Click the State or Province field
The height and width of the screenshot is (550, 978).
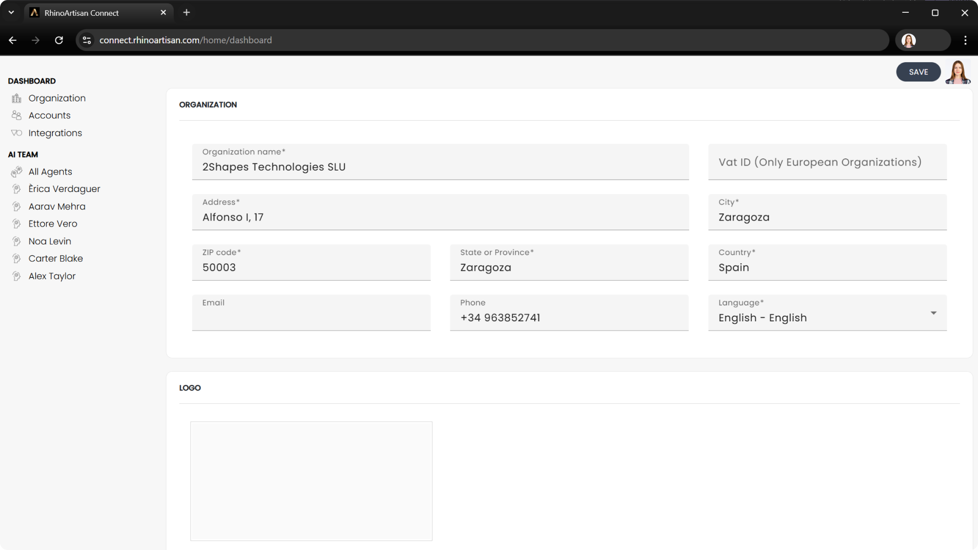[569, 262]
